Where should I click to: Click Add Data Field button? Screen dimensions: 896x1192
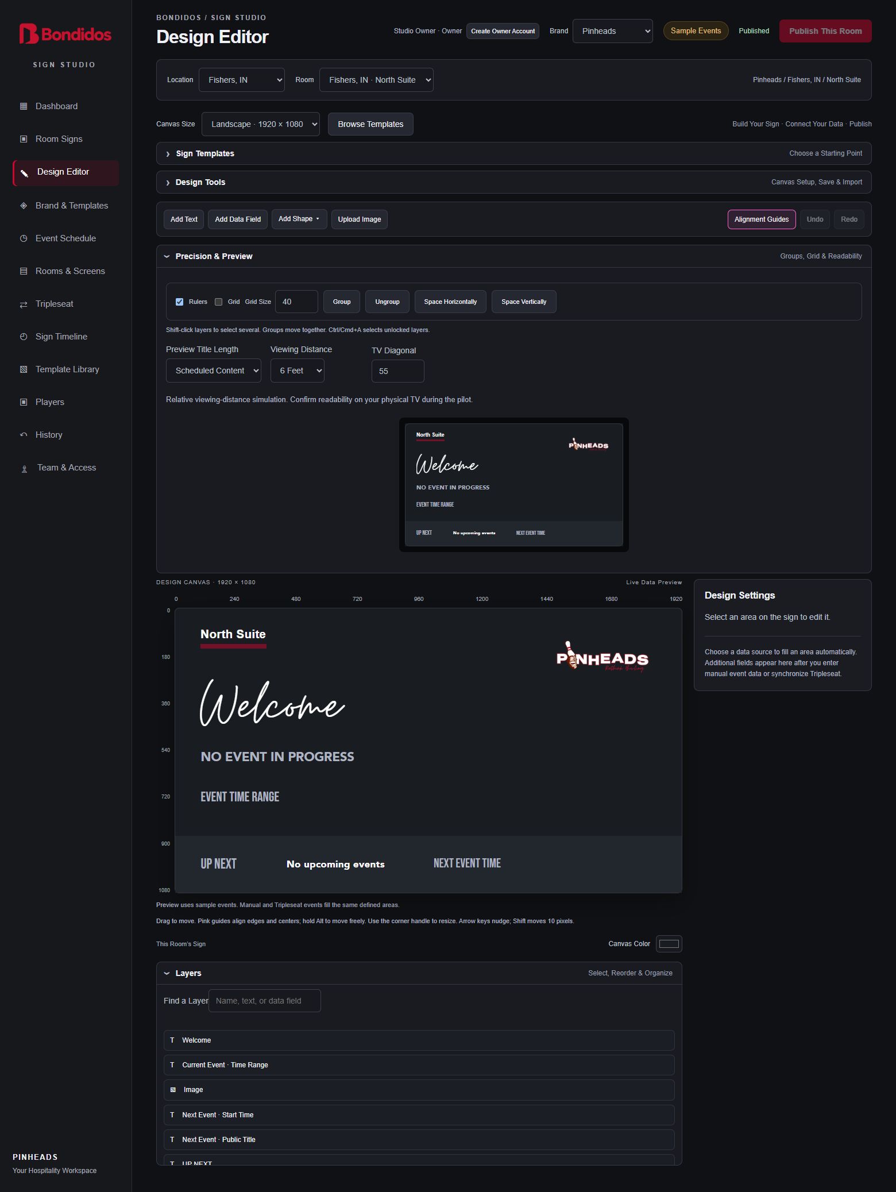pos(238,219)
